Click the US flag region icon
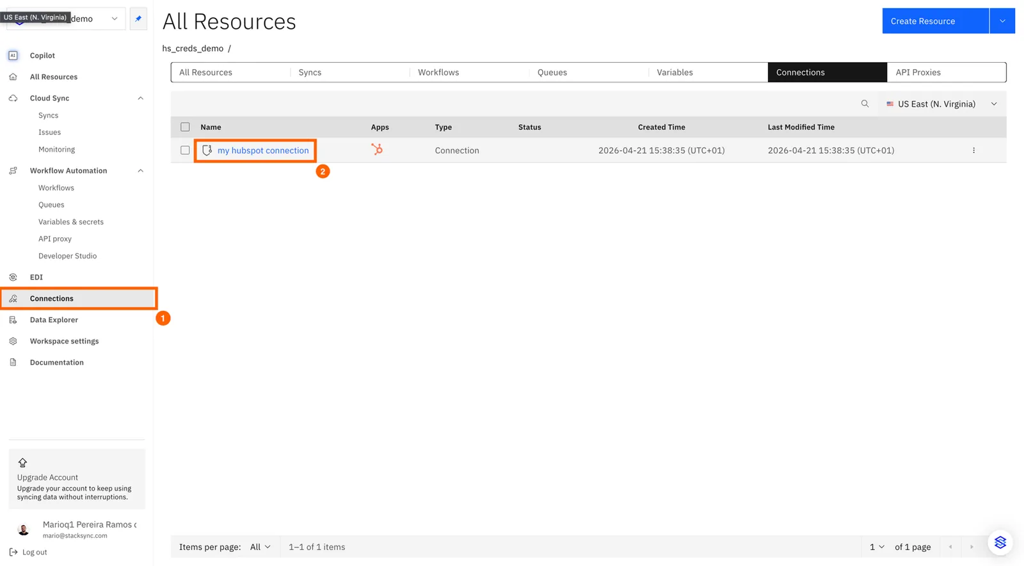Viewport: 1024px width, 566px height. (890, 104)
